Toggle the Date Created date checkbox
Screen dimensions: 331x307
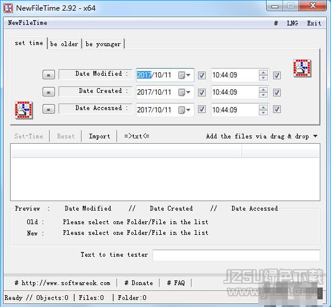point(202,92)
